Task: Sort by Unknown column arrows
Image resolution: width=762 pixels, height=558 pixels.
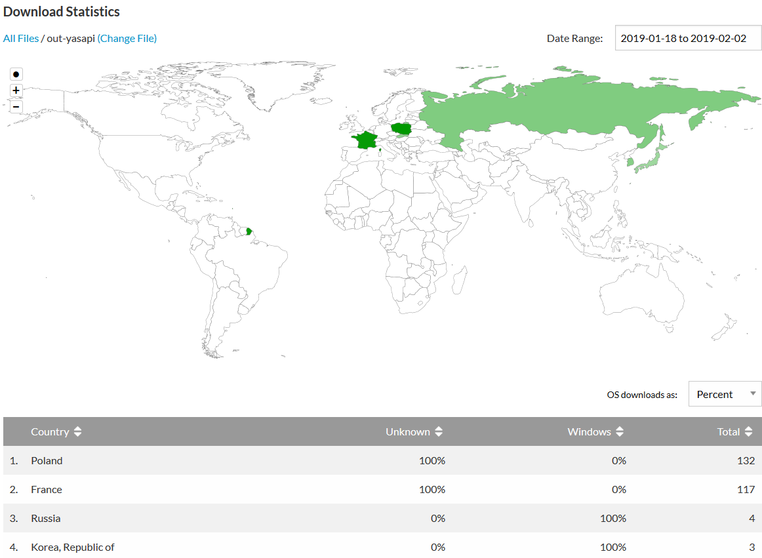Action: [439, 432]
